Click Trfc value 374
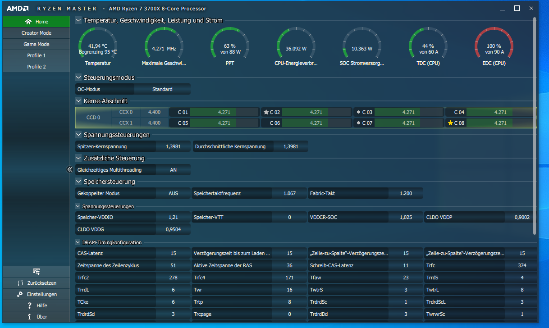 522,265
